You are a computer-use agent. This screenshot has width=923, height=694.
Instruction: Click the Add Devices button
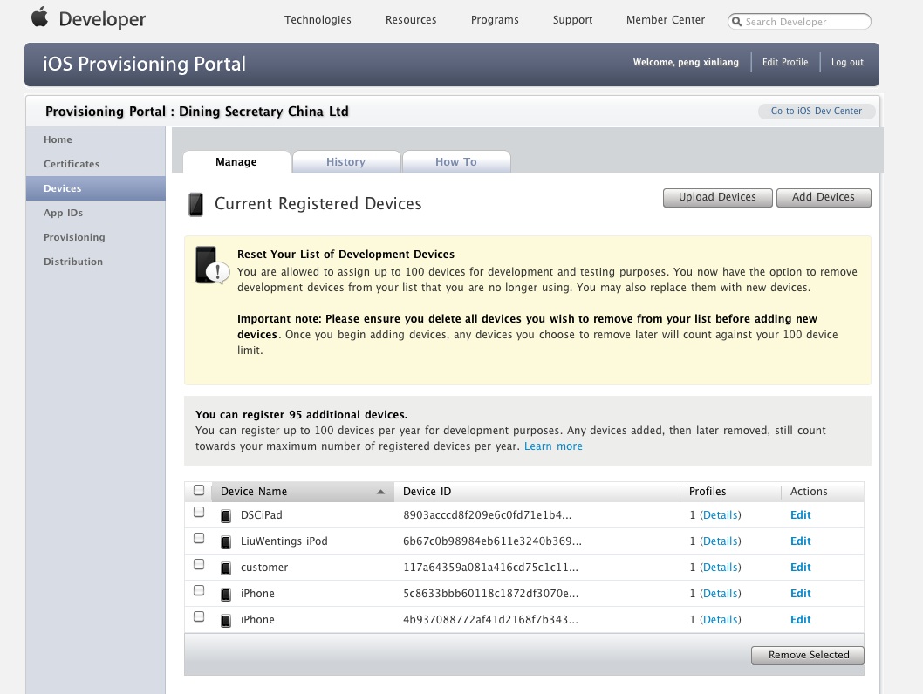(x=824, y=198)
